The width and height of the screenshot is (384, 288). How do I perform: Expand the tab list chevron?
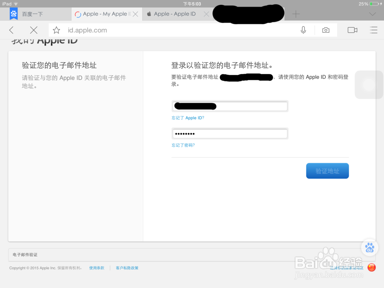(372, 14)
